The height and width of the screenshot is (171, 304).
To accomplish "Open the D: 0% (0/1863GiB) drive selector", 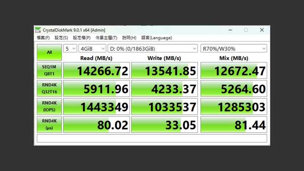I will pos(152,48).
